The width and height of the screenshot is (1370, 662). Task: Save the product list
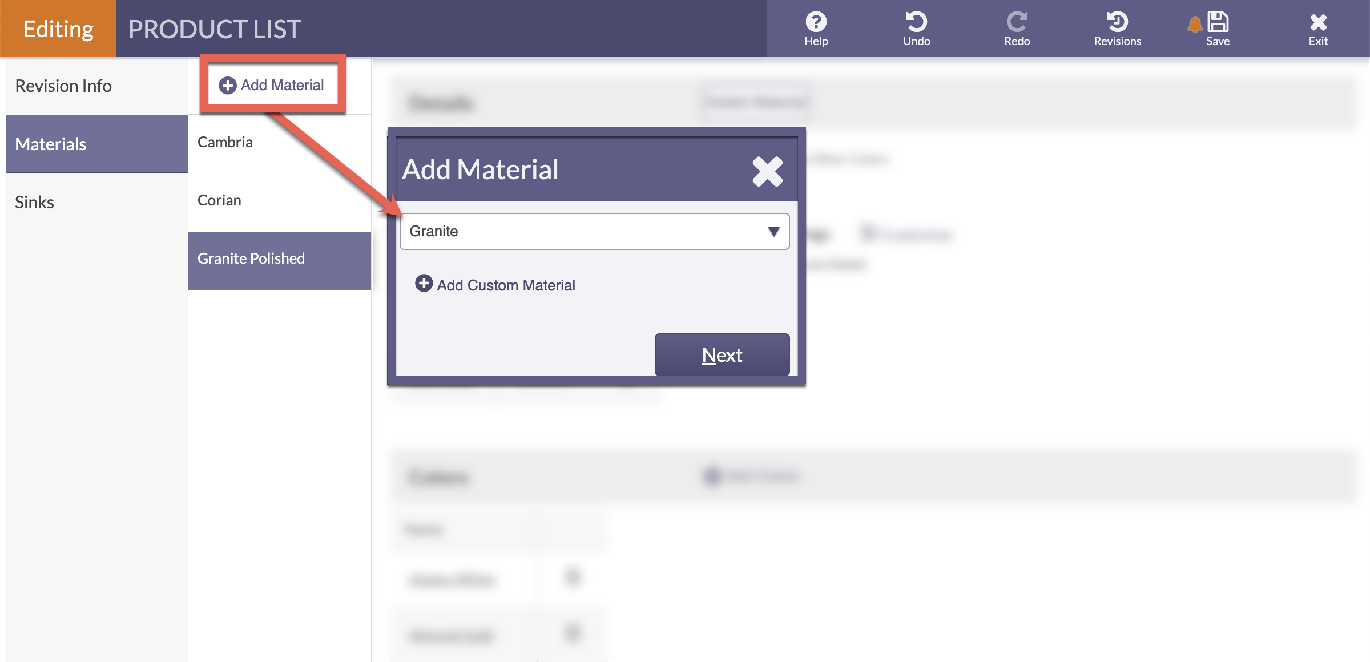(1218, 22)
